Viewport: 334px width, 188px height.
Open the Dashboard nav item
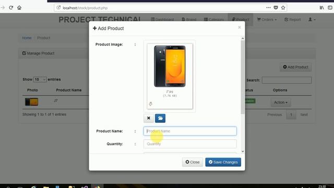coord(162,19)
